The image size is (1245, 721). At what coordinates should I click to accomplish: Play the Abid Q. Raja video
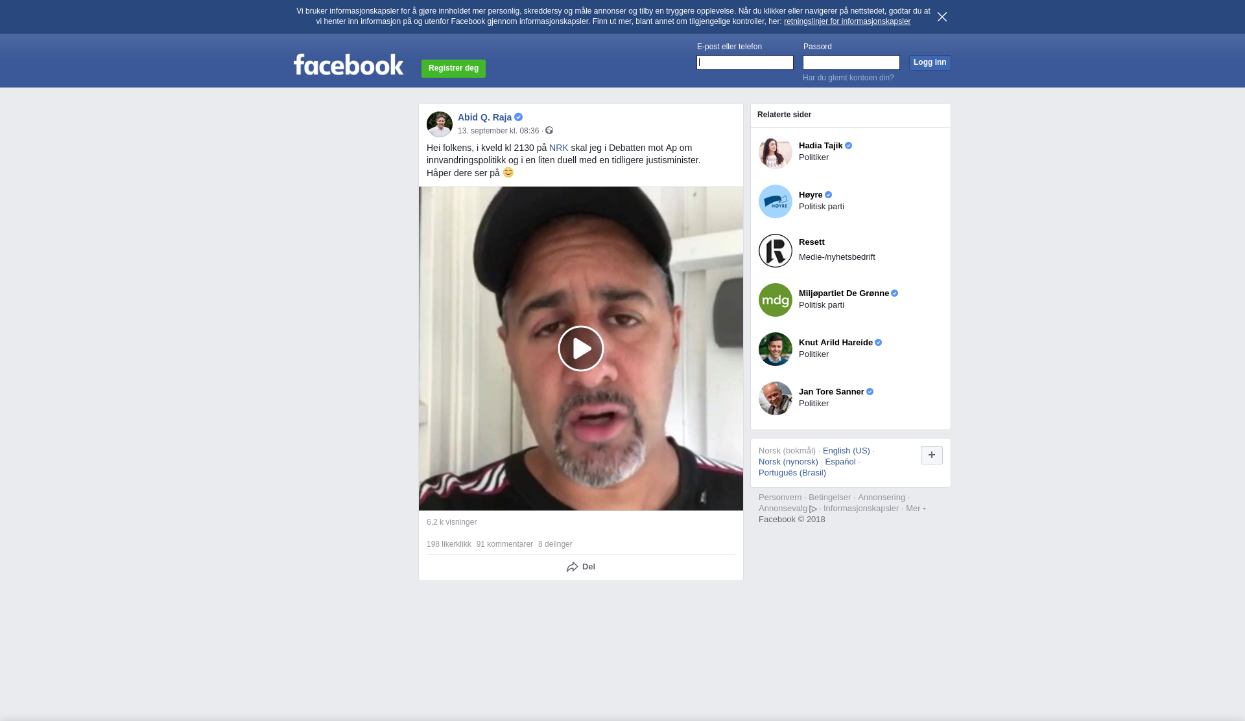[x=580, y=349]
